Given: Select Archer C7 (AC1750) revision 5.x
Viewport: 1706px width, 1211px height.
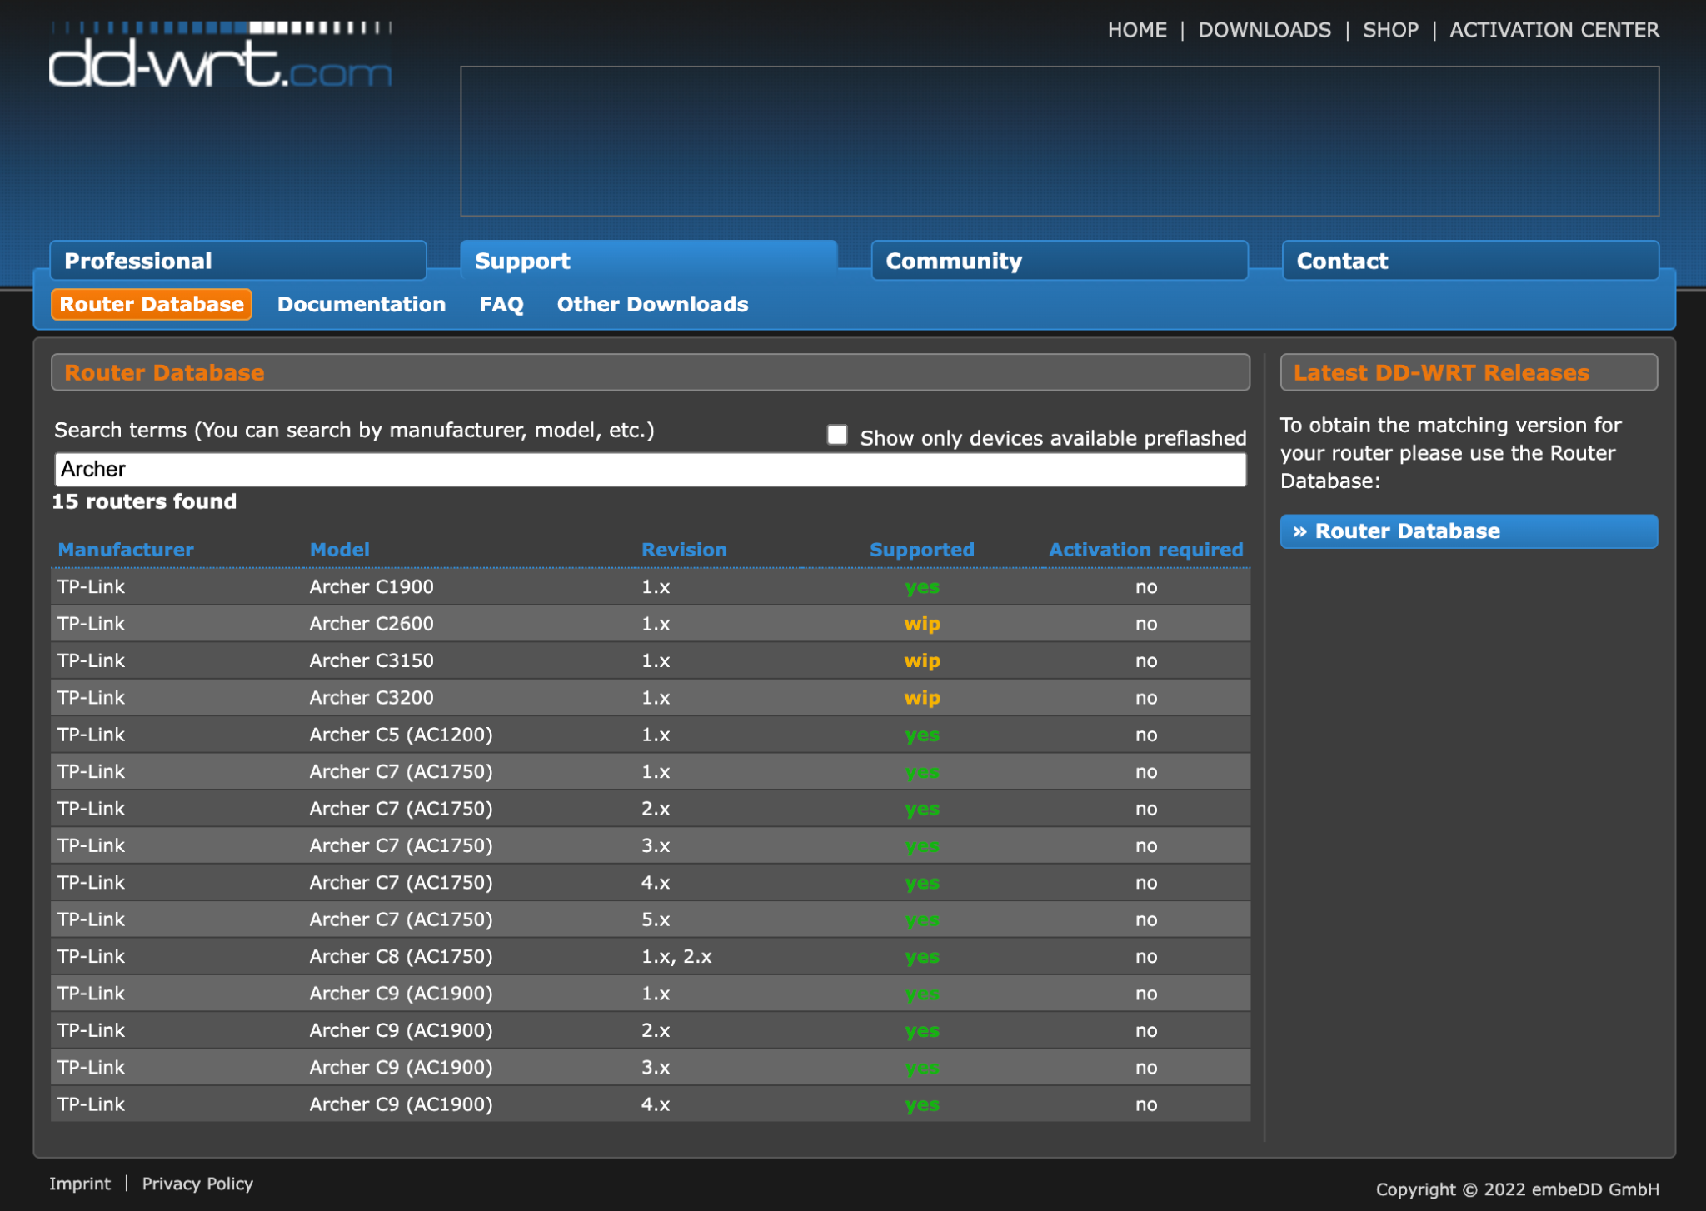Looking at the screenshot, I should 651,919.
